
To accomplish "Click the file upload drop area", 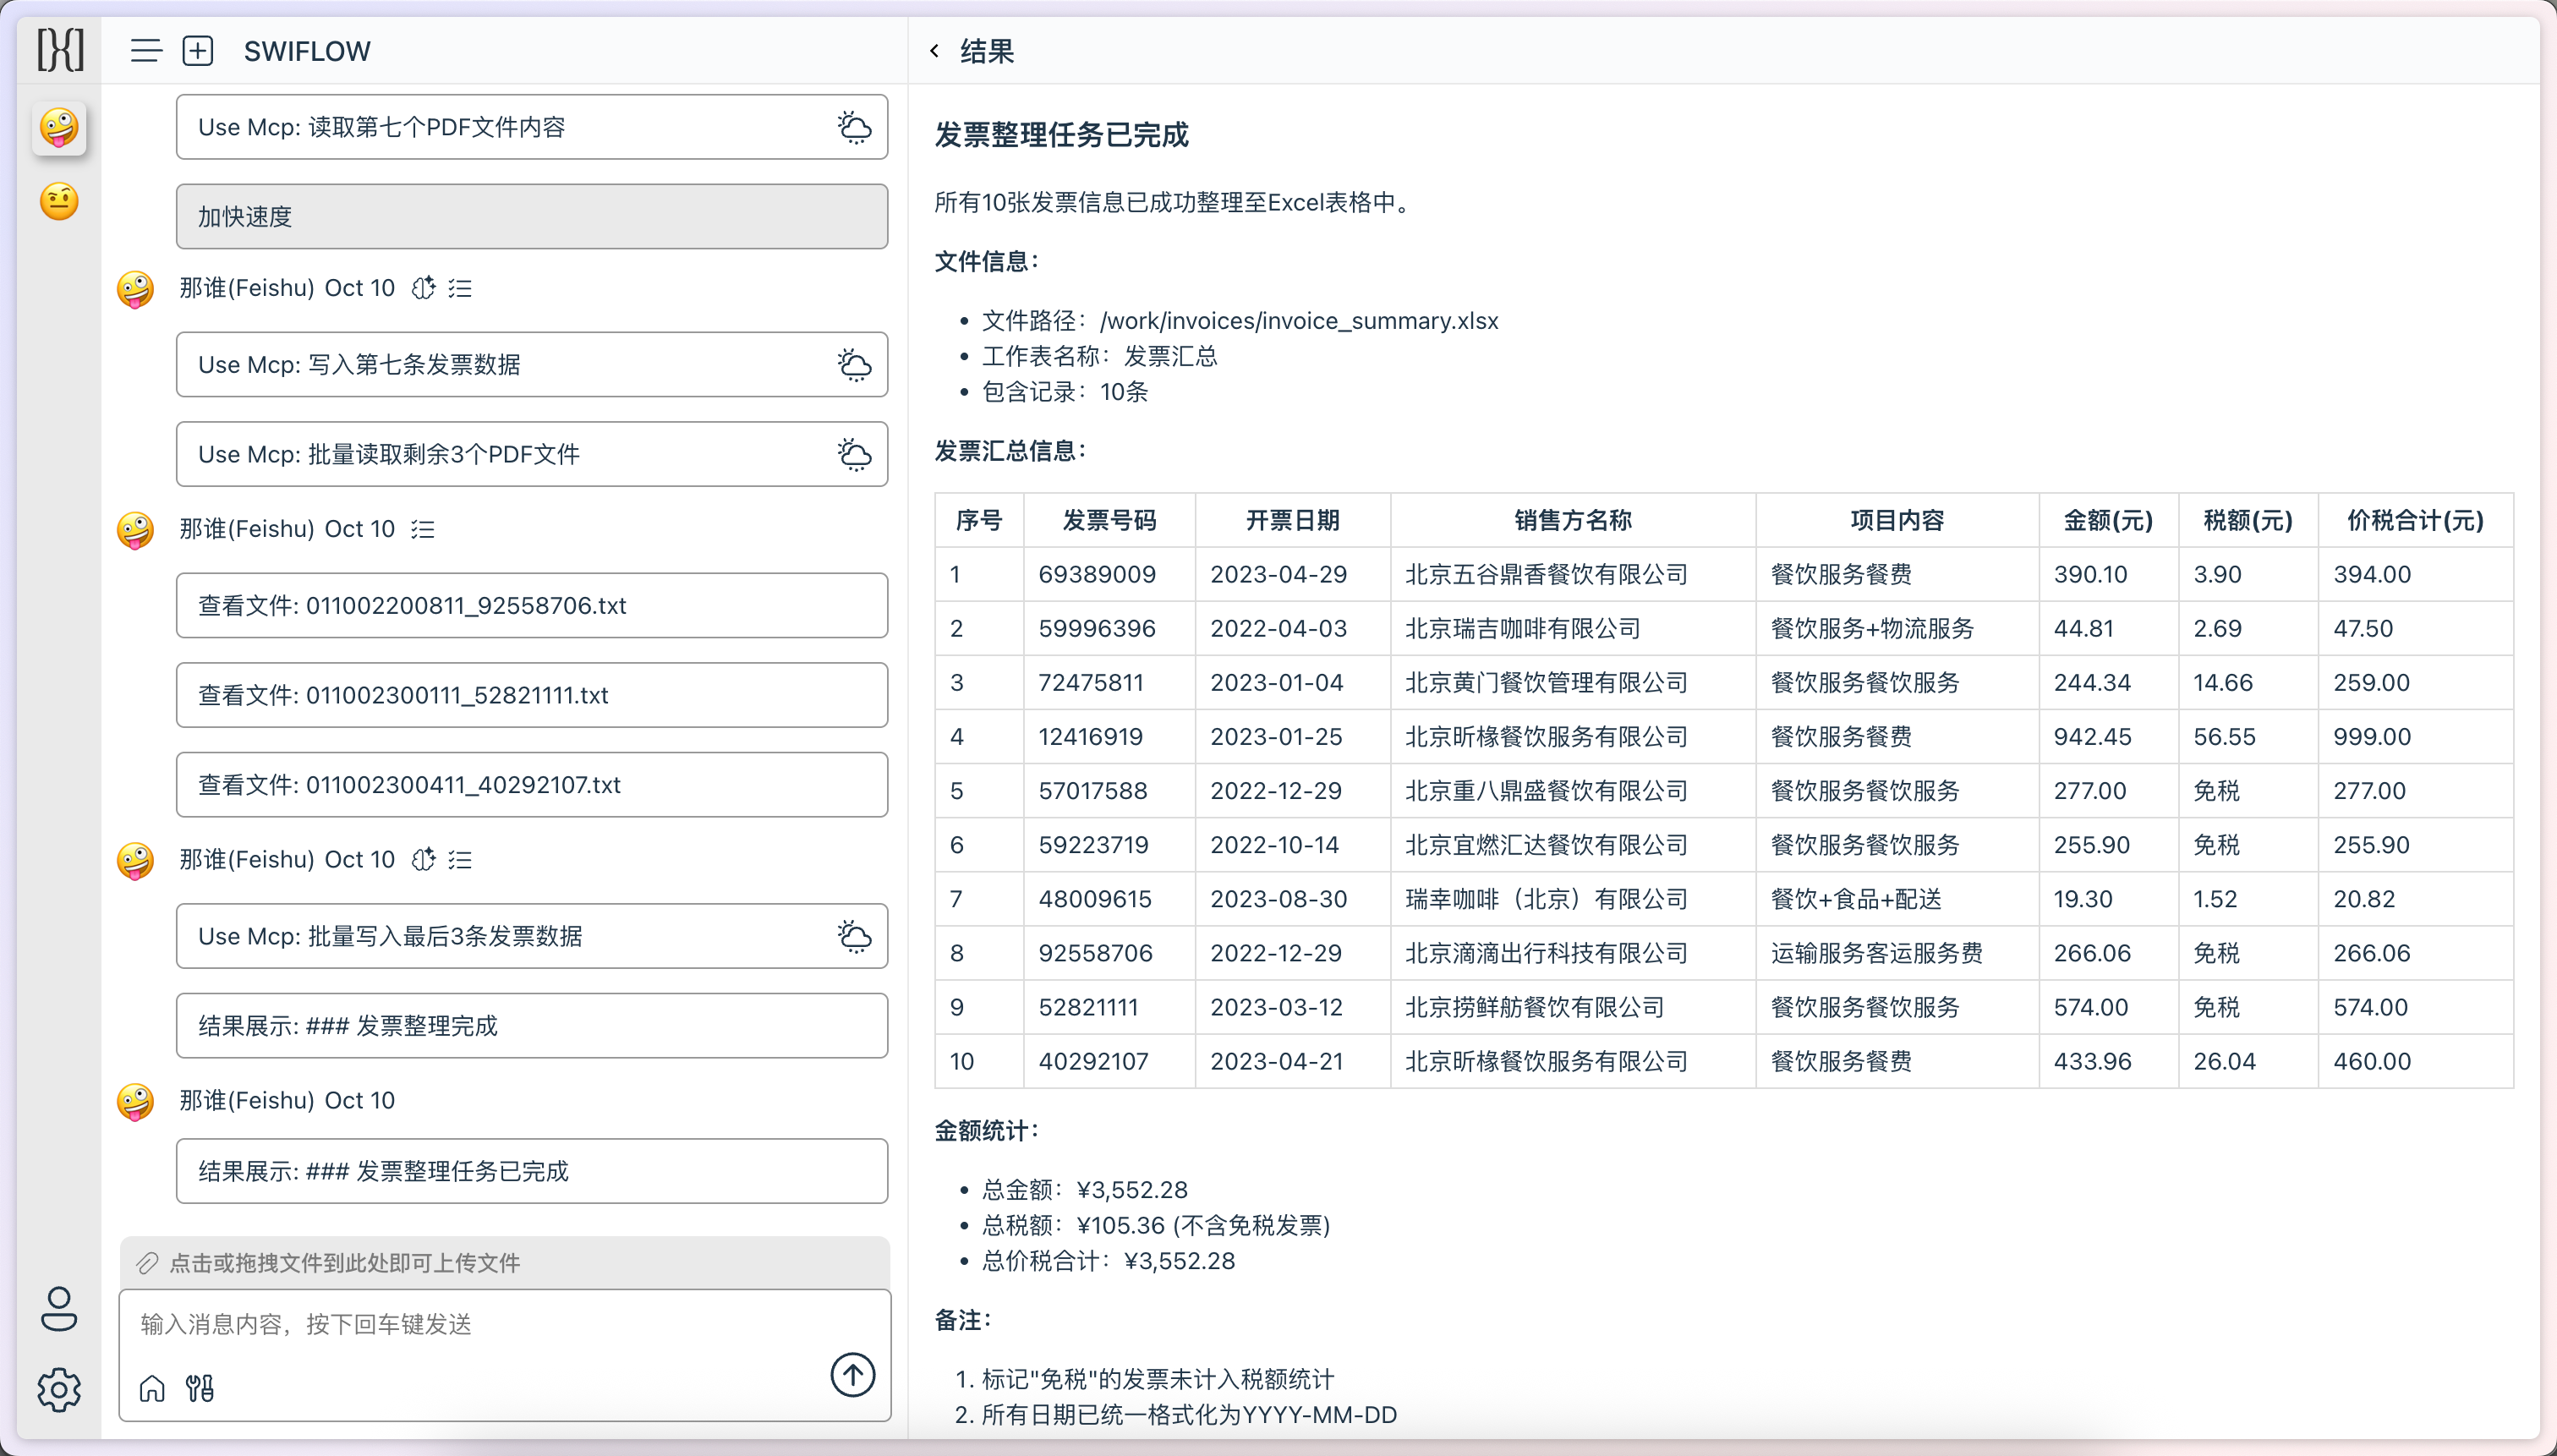I will tap(504, 1263).
